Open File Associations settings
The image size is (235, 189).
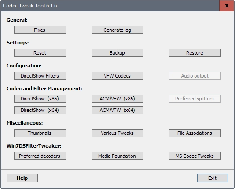click(195, 133)
